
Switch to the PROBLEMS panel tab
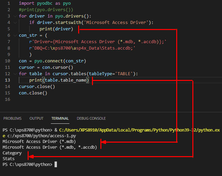tap(12, 118)
